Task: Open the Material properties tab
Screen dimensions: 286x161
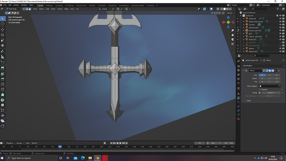Action: pos(238,119)
